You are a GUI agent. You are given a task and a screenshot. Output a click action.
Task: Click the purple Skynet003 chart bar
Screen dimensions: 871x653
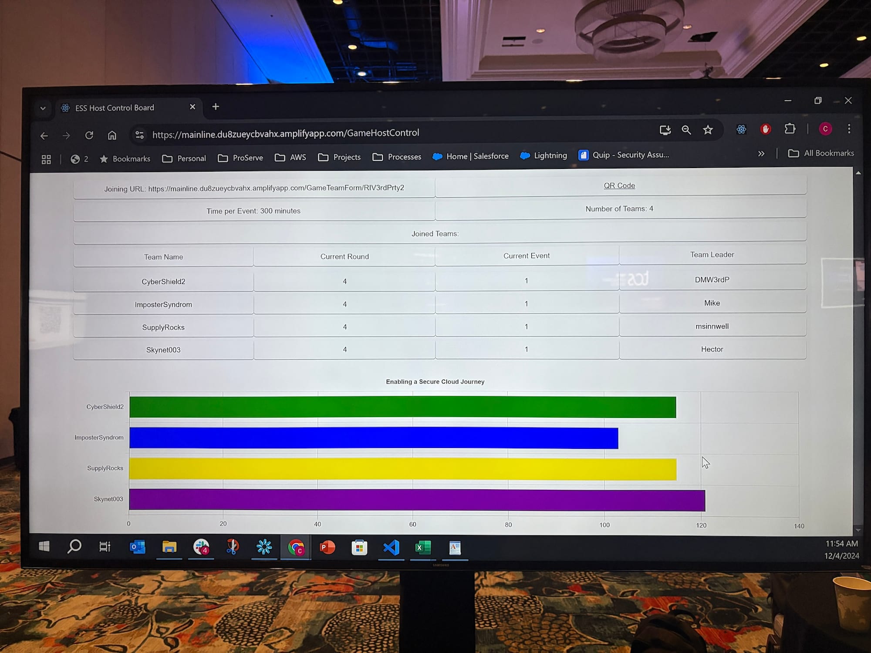click(417, 500)
